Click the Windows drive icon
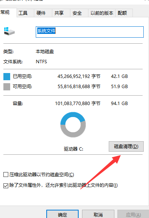 click(x=9, y=31)
